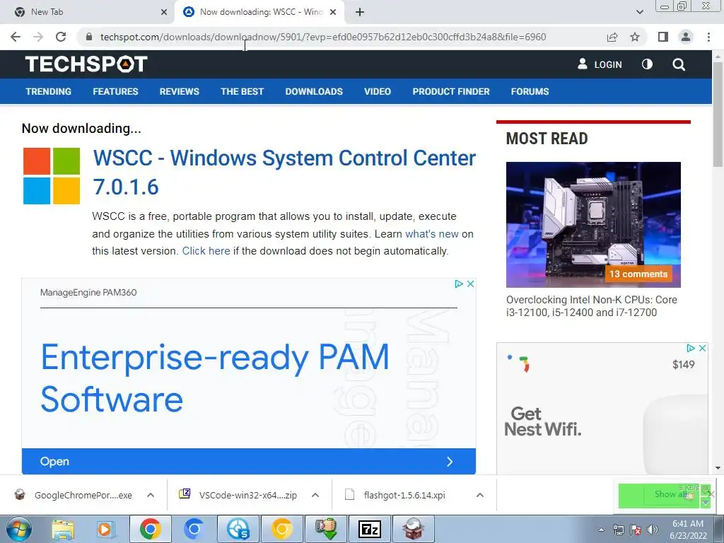The image size is (724, 543).
Task: Open the DOWNLOADS menu
Action: (314, 91)
